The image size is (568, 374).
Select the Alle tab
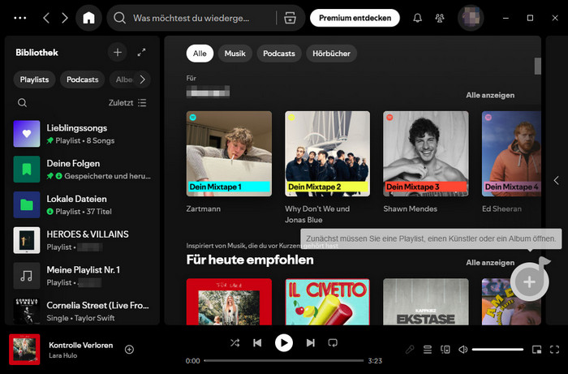pos(200,54)
